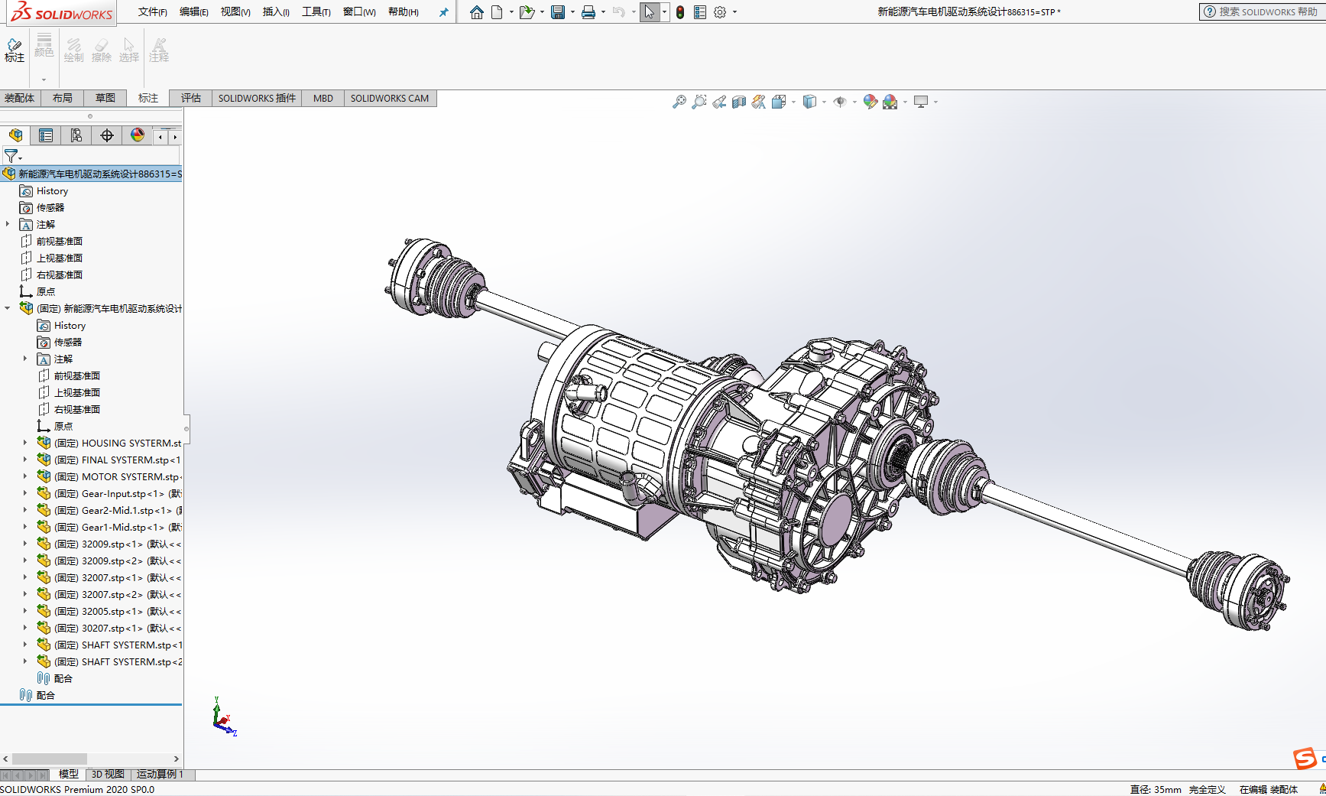1326x796 pixels.
Task: Switch to the 运动算例 1 bottom tab
Action: pyautogui.click(x=160, y=775)
